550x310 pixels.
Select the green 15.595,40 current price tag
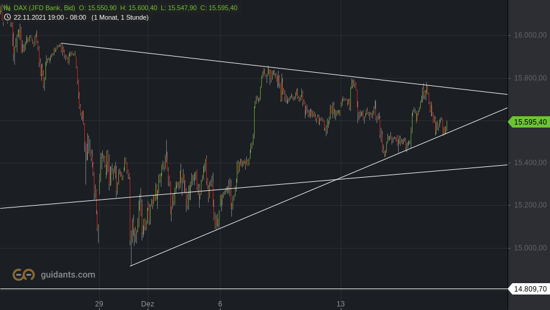click(x=528, y=122)
